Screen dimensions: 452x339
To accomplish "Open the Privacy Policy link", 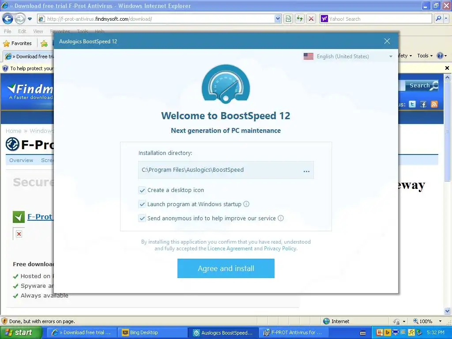I will point(280,249).
